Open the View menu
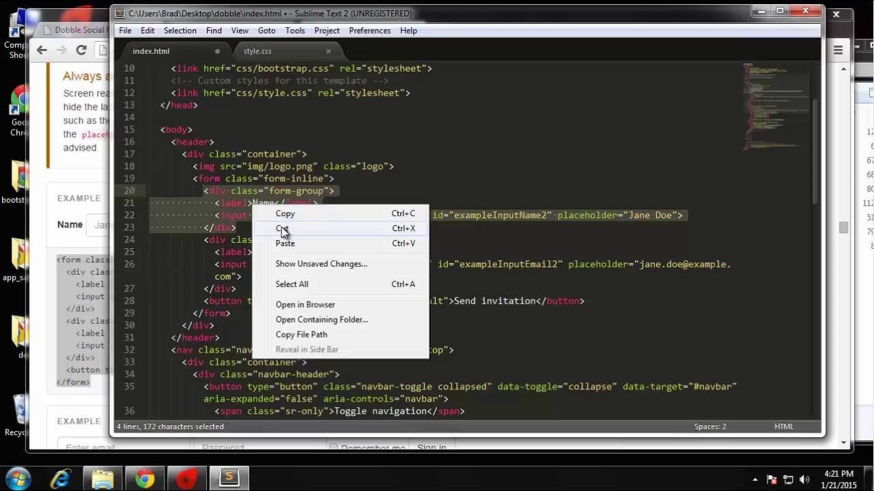 click(x=240, y=31)
